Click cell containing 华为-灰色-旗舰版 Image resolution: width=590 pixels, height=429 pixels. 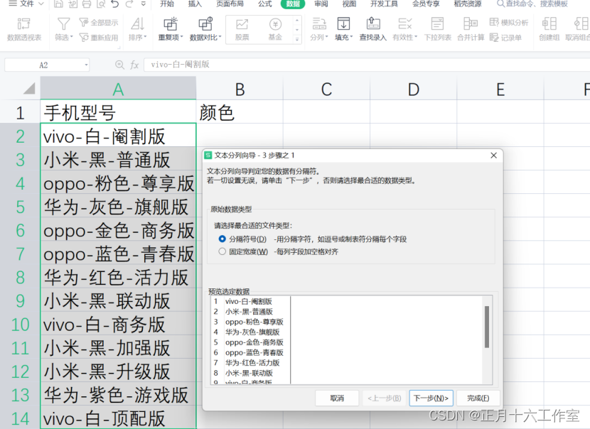tap(118, 207)
